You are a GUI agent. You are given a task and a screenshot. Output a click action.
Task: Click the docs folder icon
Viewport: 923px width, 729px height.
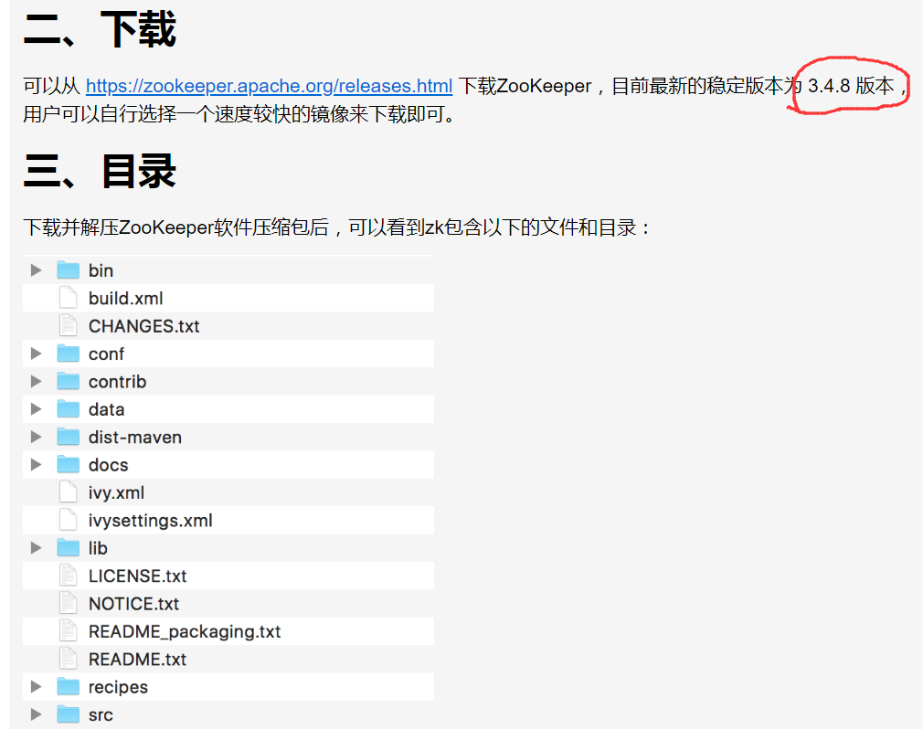(x=69, y=465)
